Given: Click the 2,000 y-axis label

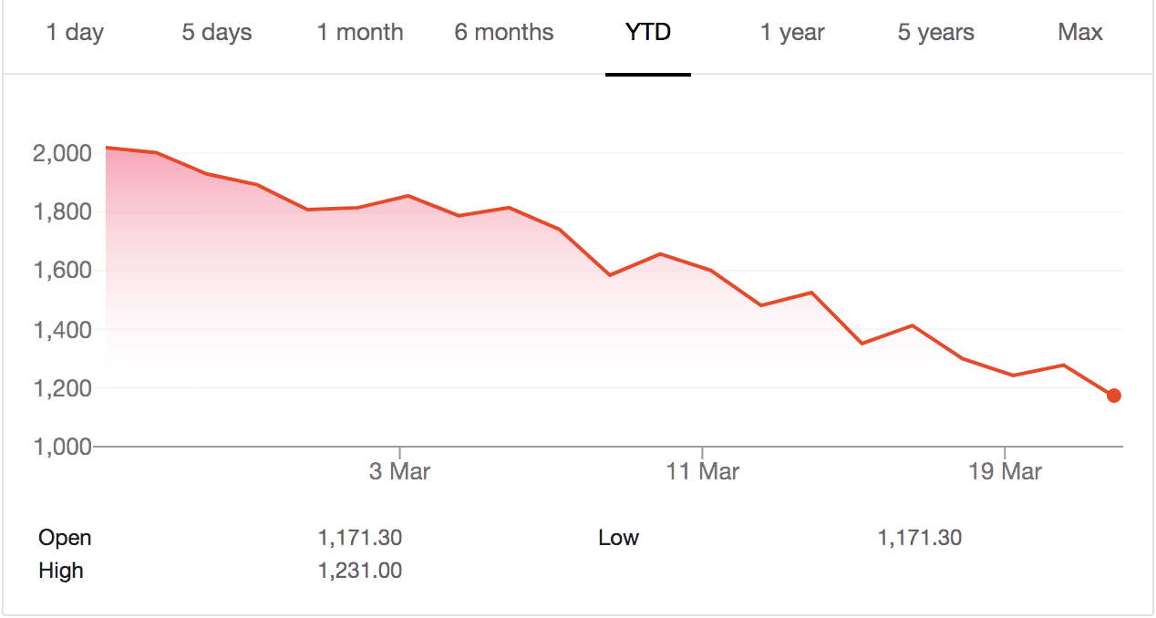Looking at the screenshot, I should click(62, 153).
